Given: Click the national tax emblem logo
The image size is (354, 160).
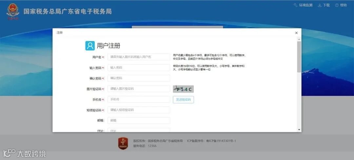Looking at the screenshot, I should pyautogui.click(x=13, y=12).
